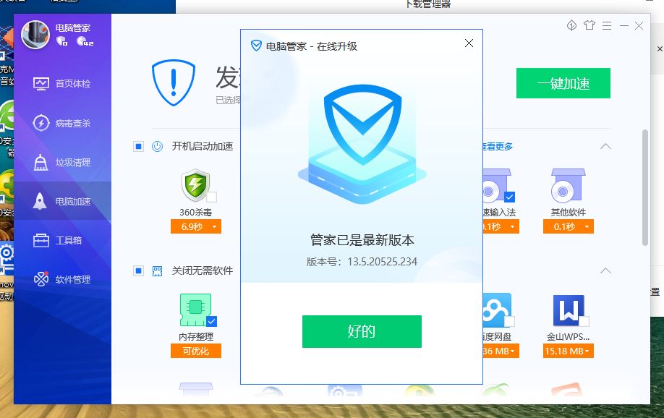Click the green 好的 button
Image resolution: width=664 pixels, height=418 pixels.
tap(362, 331)
